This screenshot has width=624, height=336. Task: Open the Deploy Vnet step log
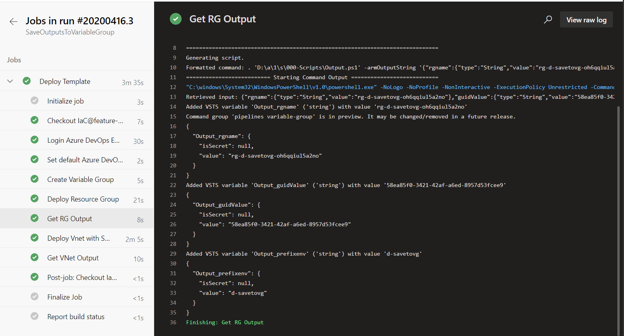tap(78, 238)
